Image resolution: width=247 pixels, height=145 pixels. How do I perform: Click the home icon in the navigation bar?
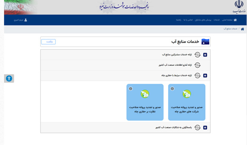[235, 20]
